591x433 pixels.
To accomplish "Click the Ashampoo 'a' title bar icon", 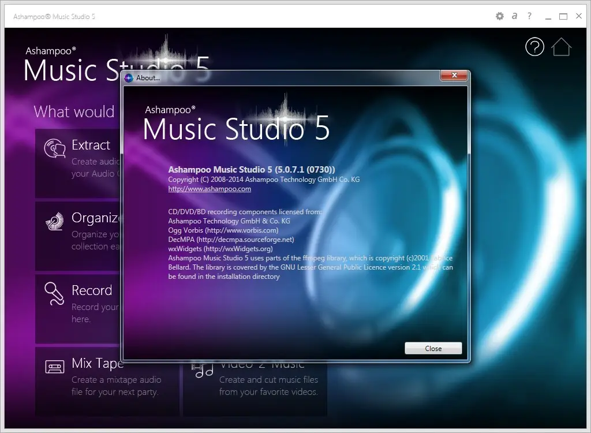I will tap(514, 16).
